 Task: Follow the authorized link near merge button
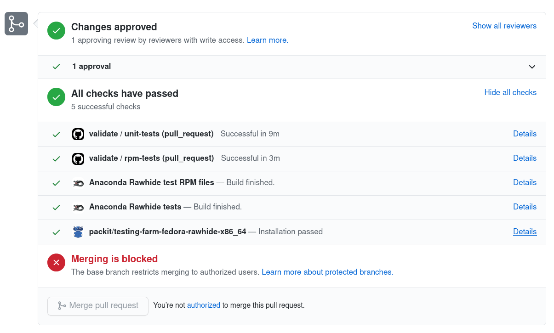pyautogui.click(x=203, y=305)
